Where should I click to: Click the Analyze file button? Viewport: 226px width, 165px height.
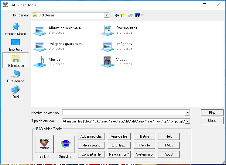[x=119, y=136]
